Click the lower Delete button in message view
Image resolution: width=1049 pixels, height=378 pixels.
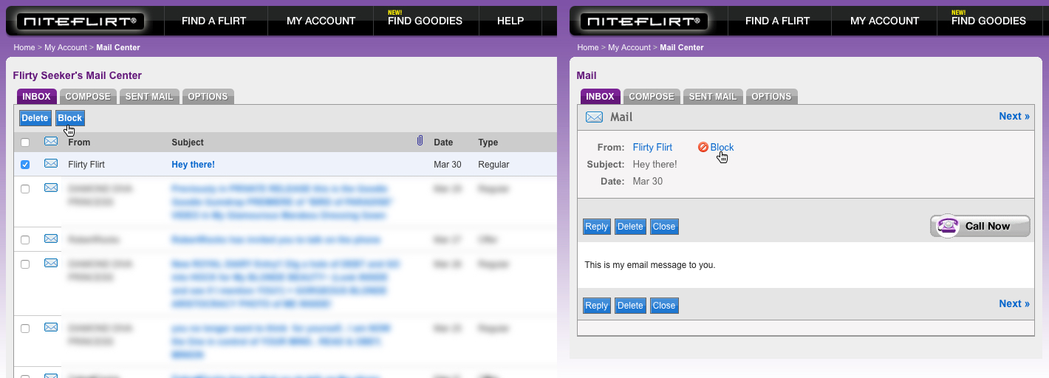(630, 306)
